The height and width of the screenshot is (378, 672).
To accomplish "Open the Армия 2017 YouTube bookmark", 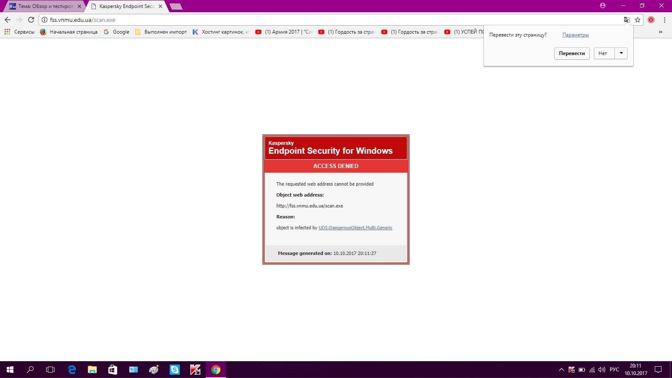I will pyautogui.click(x=284, y=32).
